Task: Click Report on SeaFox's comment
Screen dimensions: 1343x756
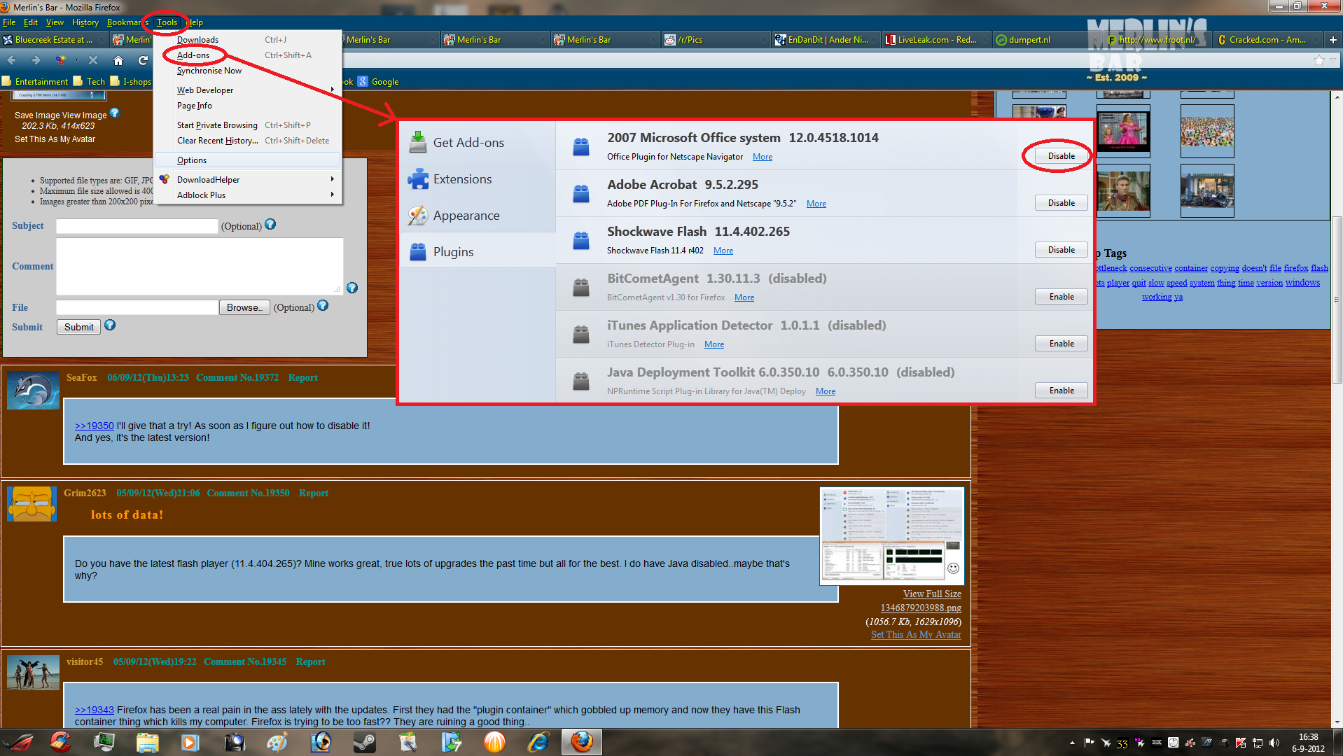Action: 302,377
